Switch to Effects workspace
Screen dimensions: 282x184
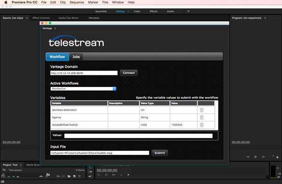(x=153, y=11)
